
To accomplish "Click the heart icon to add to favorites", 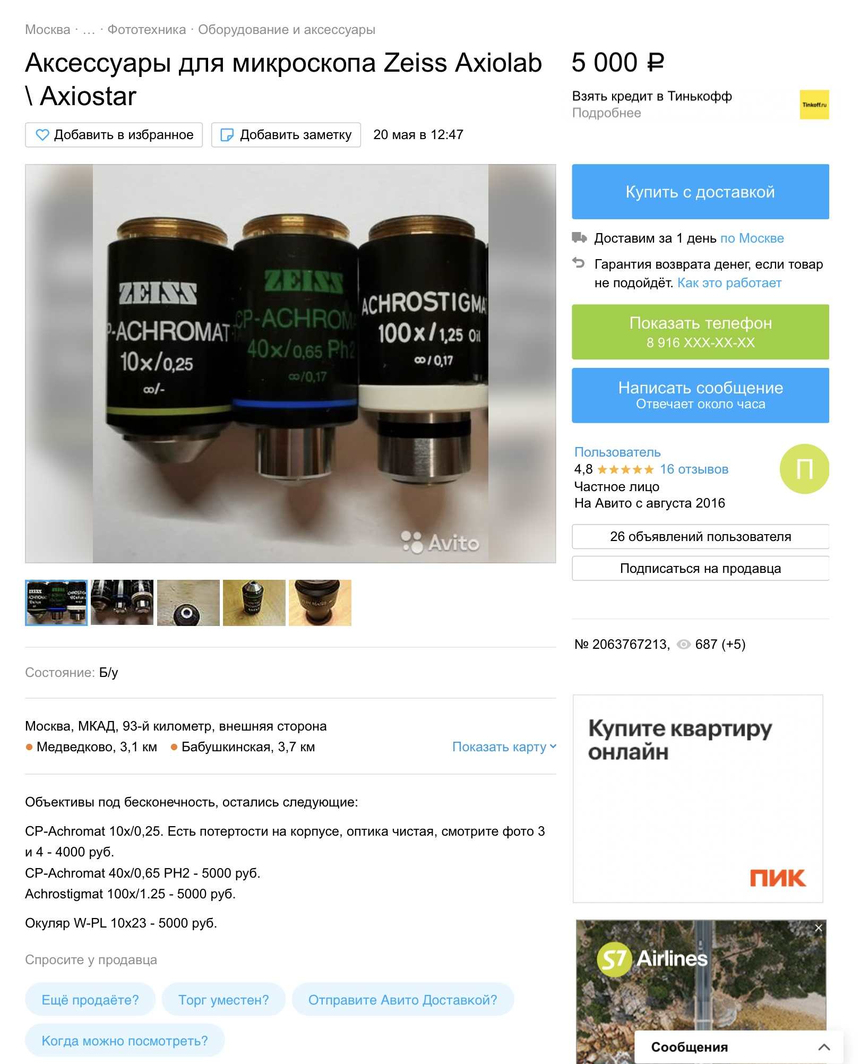I will coord(42,135).
